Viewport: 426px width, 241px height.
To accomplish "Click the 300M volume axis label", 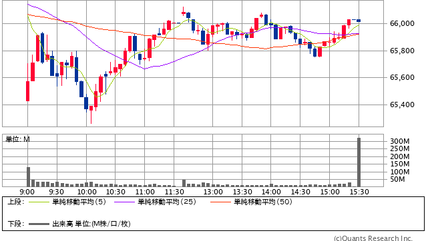I will point(400,141).
